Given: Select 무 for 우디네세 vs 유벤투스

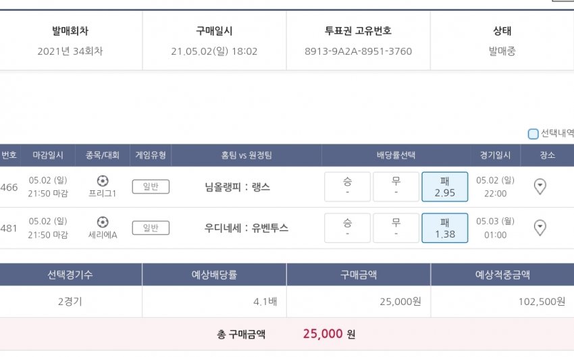Looking at the screenshot, I should [396, 228].
